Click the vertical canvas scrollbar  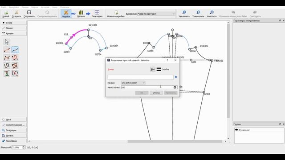[228, 71]
